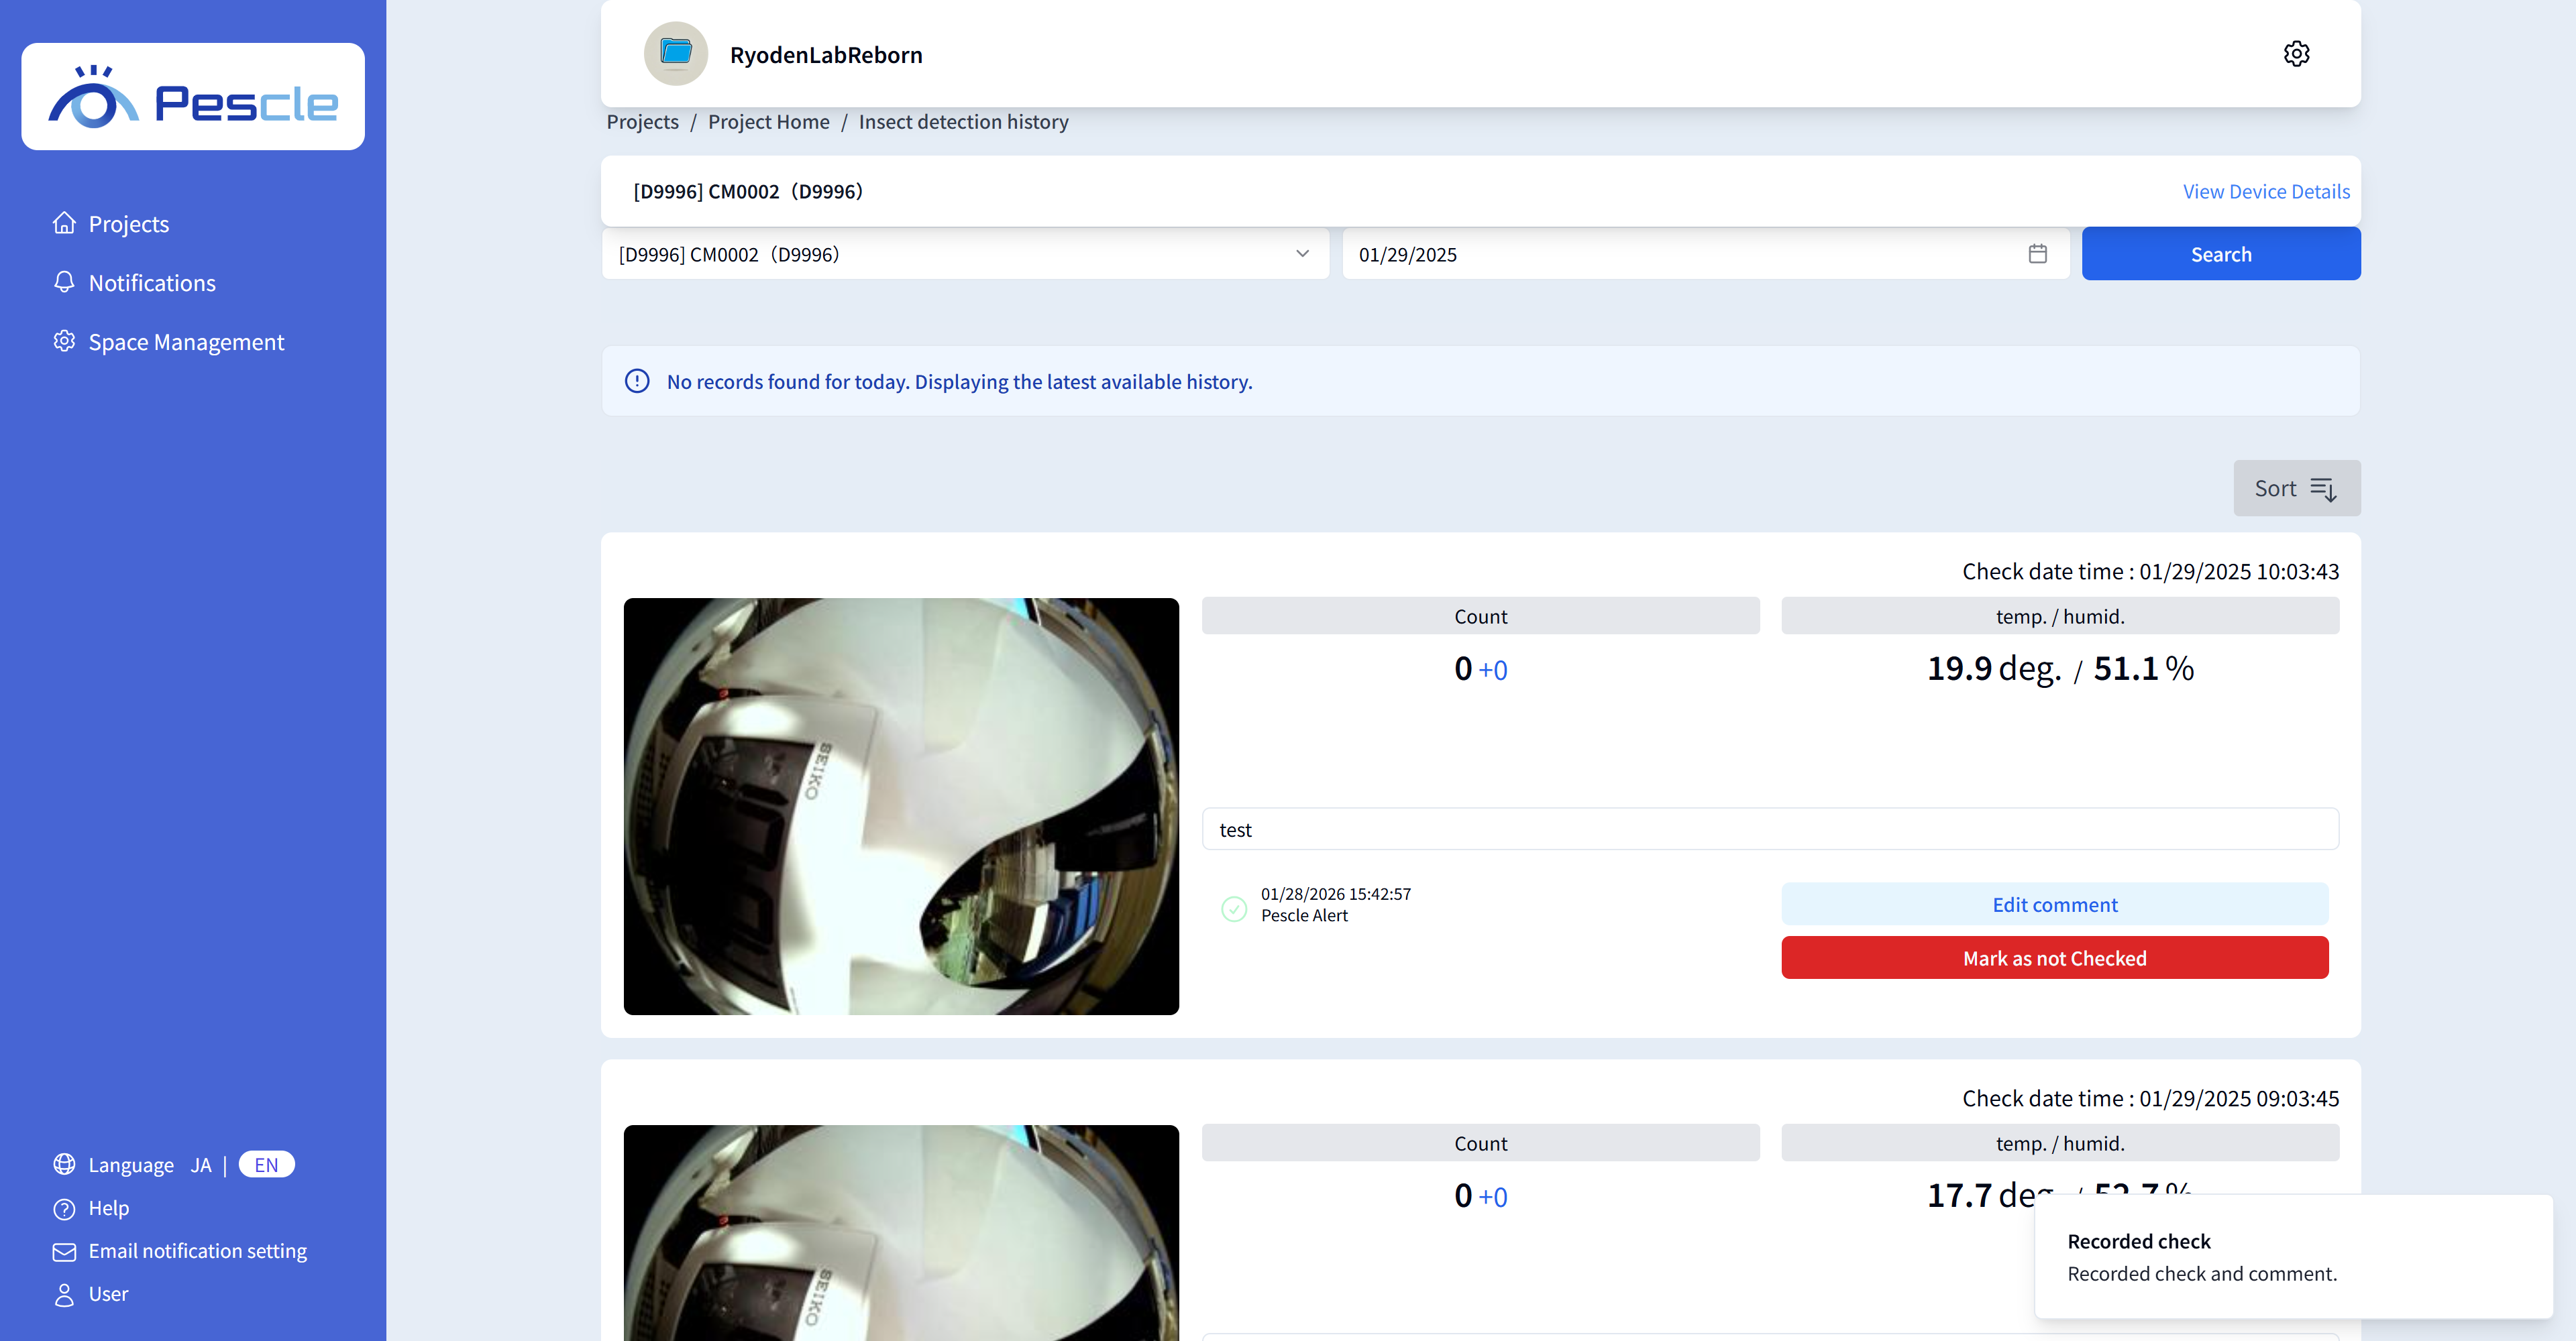Open the Sort options
The image size is (2576, 1341).
[2296, 489]
